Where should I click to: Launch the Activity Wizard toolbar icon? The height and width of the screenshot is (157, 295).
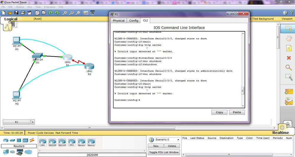point(29,13)
